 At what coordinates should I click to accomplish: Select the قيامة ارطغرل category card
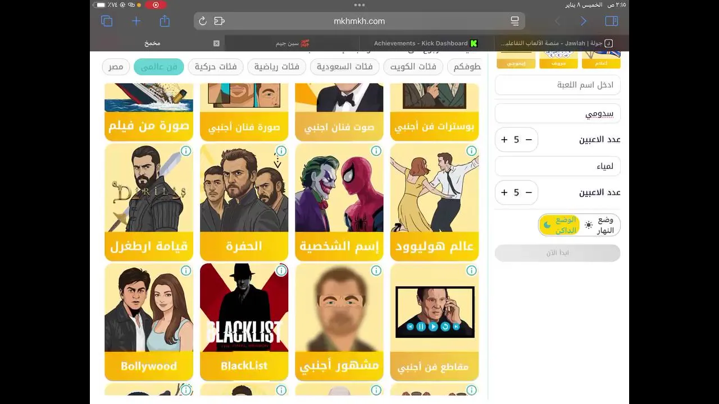(149, 203)
